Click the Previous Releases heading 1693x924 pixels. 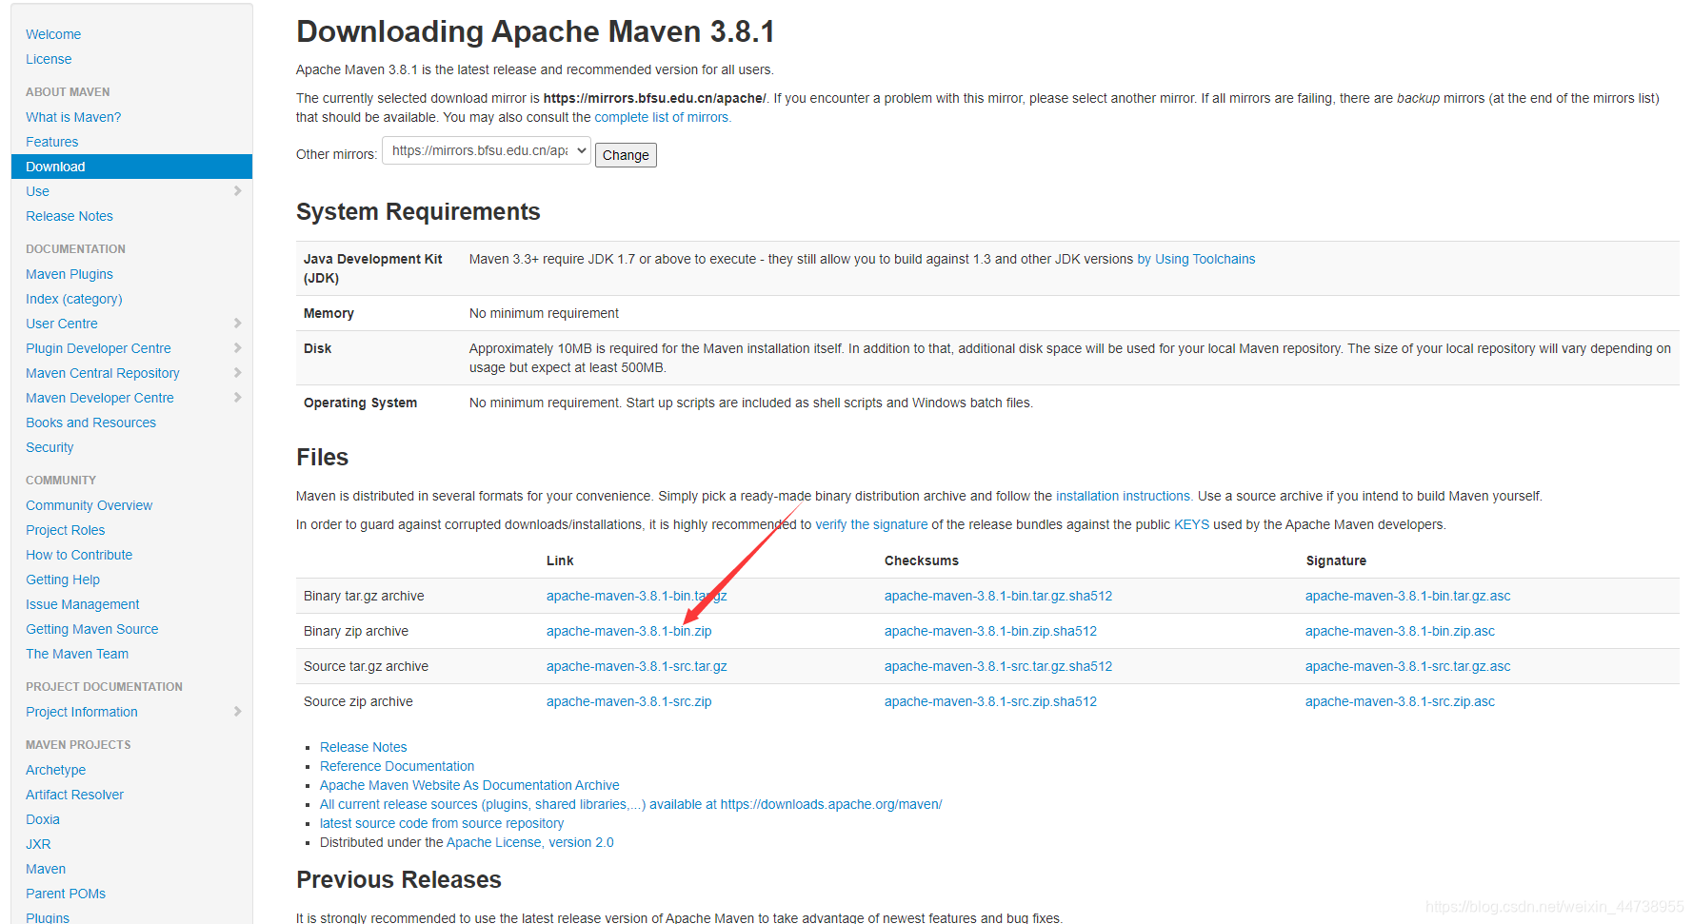tap(399, 879)
